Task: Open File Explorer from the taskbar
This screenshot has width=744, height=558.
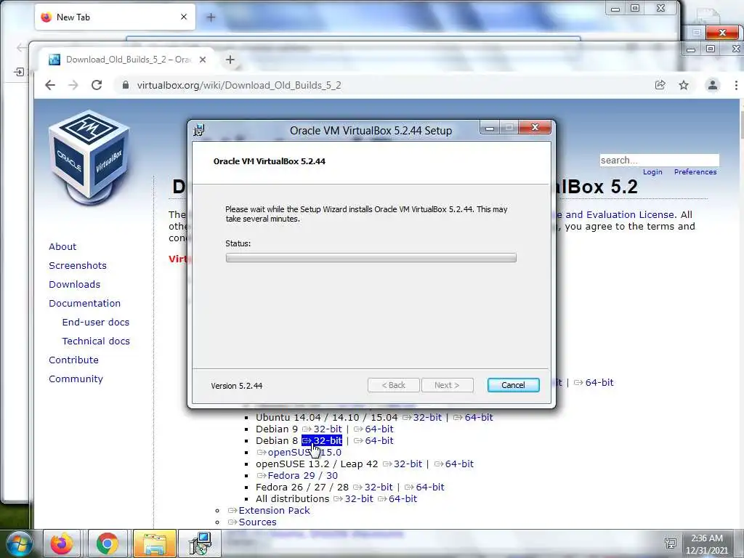Action: coord(155,543)
